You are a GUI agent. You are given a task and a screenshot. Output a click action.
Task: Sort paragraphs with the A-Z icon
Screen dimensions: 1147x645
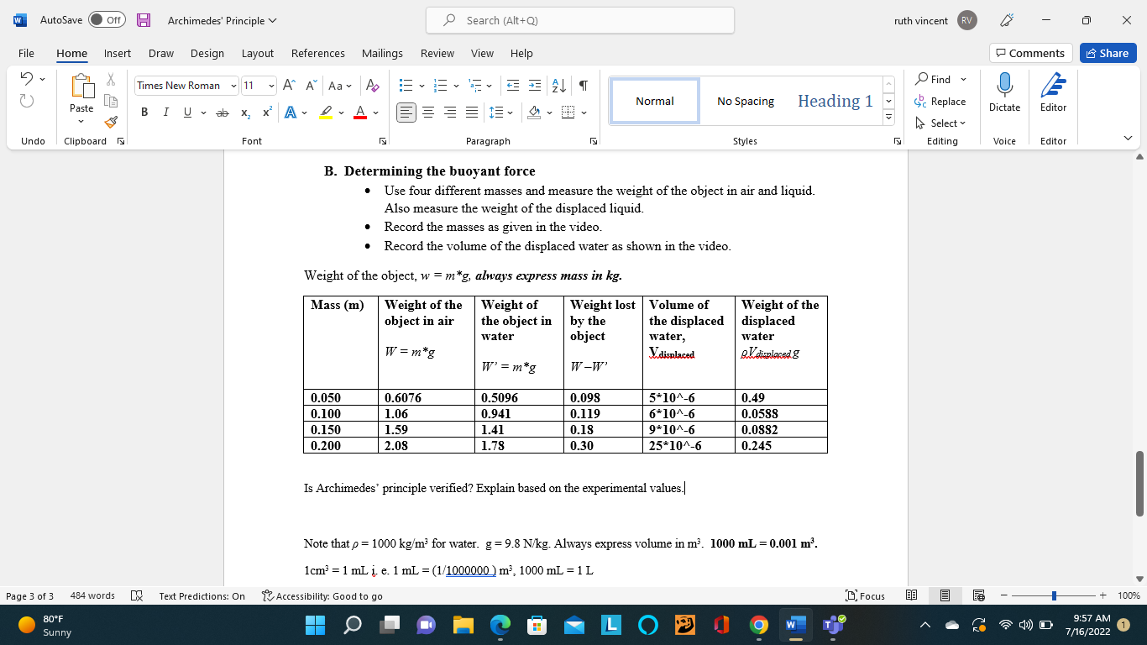coord(558,86)
